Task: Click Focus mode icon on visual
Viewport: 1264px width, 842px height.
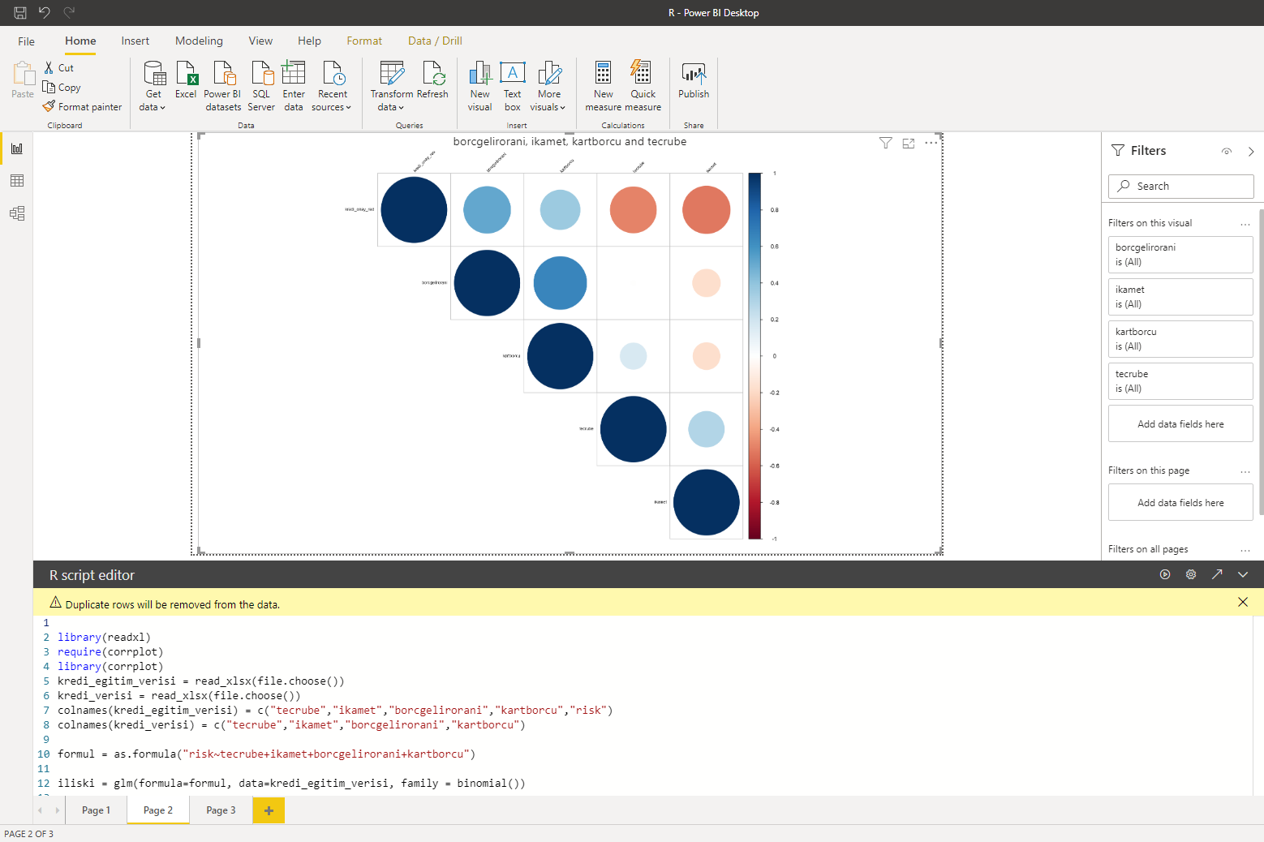Action: pos(909,144)
